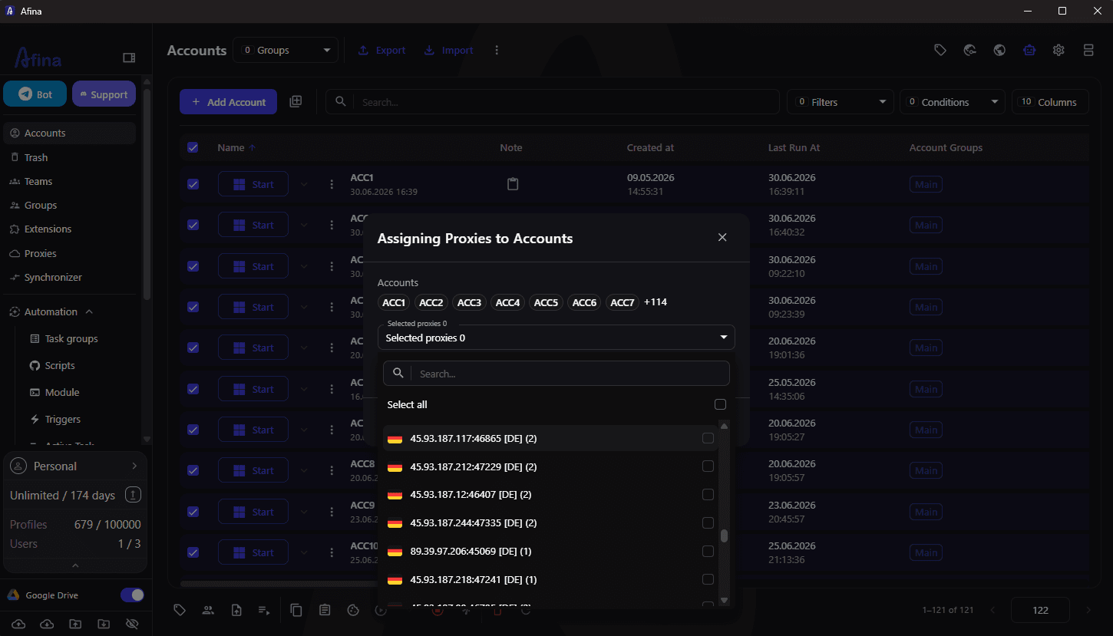Click the Import button
1113x636 pixels.
[448, 50]
